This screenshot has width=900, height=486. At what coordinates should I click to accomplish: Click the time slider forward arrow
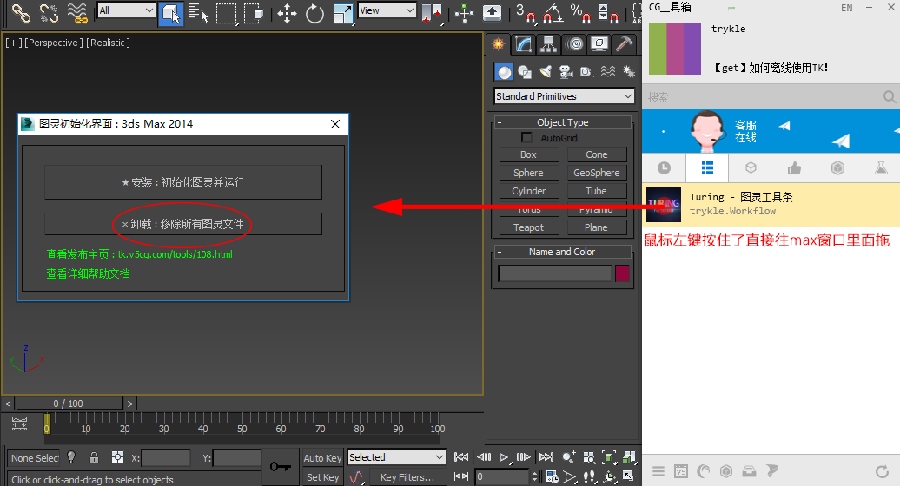pyautogui.click(x=130, y=404)
